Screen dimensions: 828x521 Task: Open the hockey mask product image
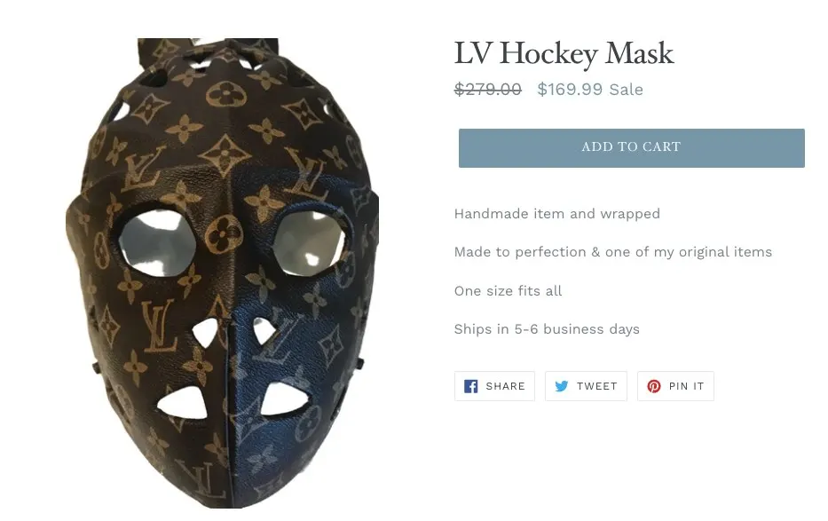point(222,272)
